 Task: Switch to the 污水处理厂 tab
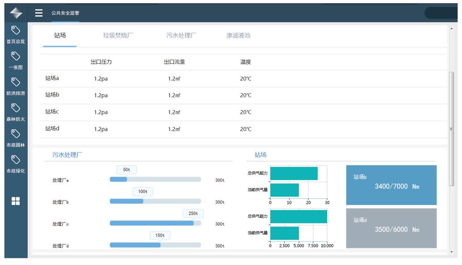(181, 36)
